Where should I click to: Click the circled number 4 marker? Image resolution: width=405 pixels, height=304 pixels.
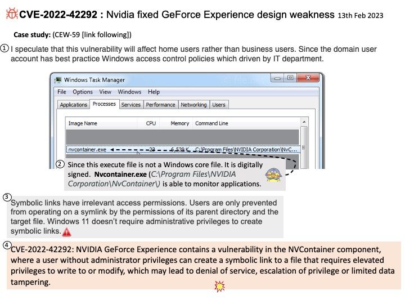[6, 245]
